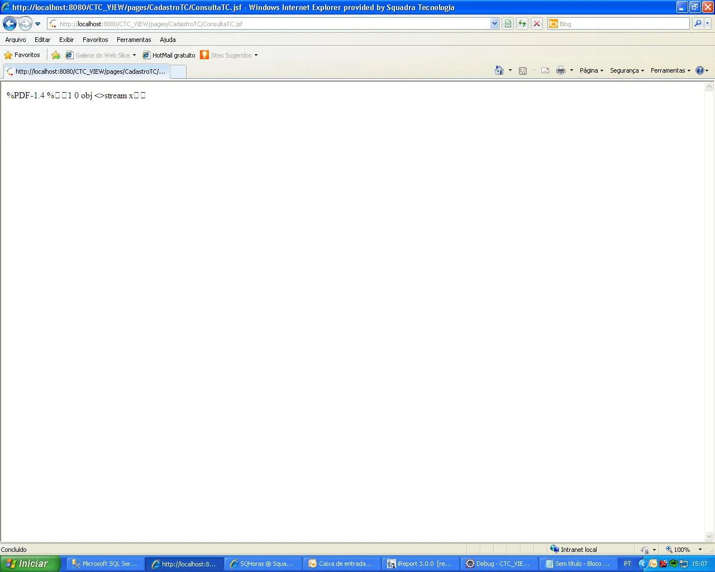Open a new blank tab
715x572 pixels.
tap(178, 71)
